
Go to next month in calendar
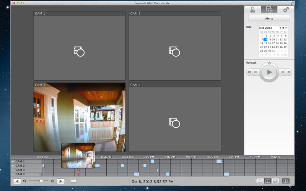(x=286, y=28)
